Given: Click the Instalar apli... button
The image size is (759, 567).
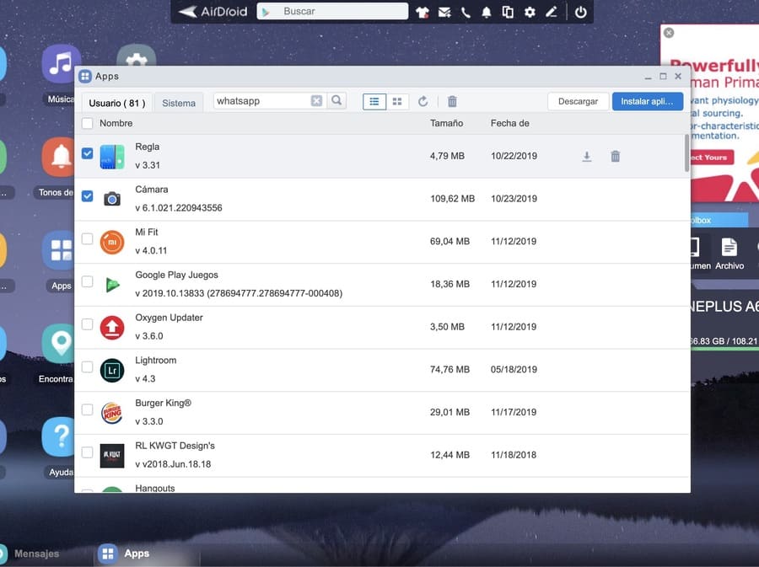Looking at the screenshot, I should 647,101.
